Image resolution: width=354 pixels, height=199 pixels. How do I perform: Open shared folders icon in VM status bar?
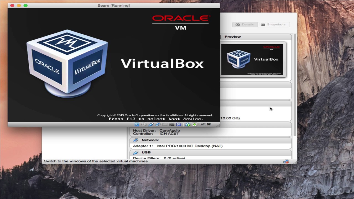[x=165, y=125]
